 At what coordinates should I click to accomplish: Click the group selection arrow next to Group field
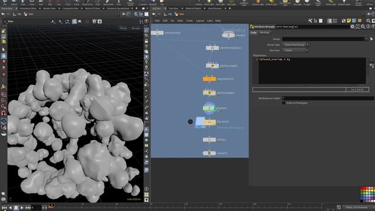click(371, 39)
